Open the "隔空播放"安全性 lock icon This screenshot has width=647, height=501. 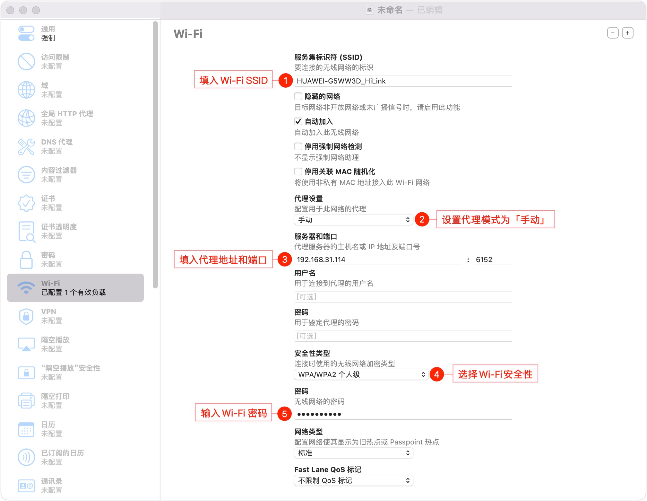pyautogui.click(x=26, y=373)
